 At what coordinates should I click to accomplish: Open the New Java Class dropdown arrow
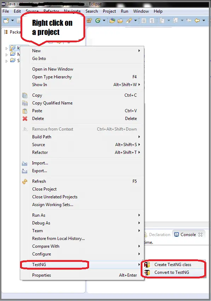coord(104,20)
